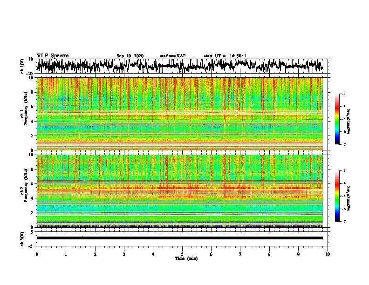
Task: Click the "-7" value on ch.2 color bar
Action: tap(344, 221)
